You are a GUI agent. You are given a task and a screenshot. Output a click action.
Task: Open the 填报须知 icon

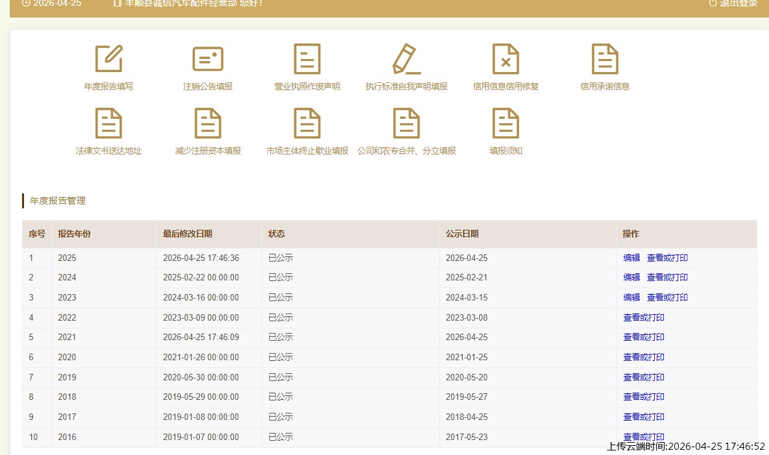click(x=506, y=124)
